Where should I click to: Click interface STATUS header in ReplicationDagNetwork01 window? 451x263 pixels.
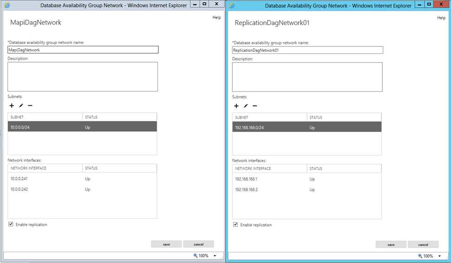(344, 168)
